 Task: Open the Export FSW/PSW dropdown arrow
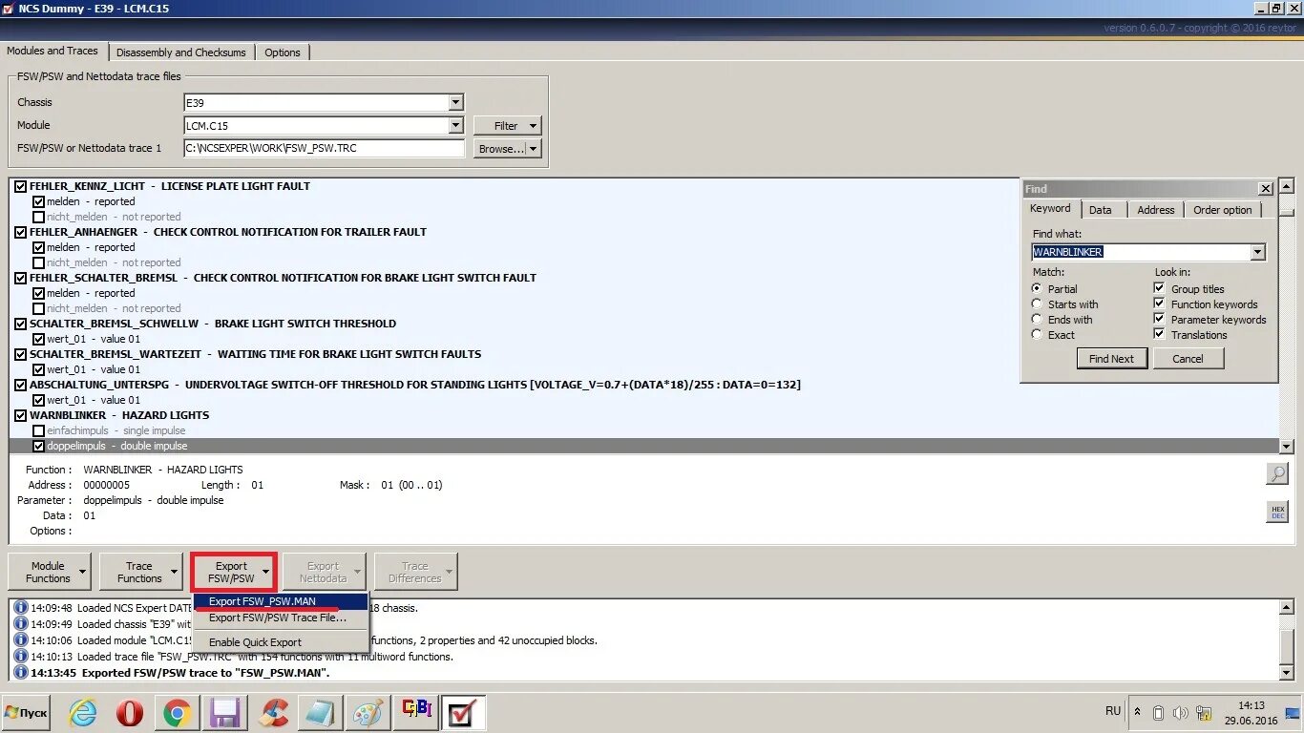(266, 572)
